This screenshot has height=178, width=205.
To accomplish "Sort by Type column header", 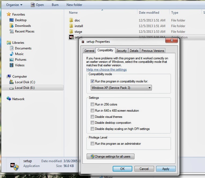I will [x=175, y=13].
